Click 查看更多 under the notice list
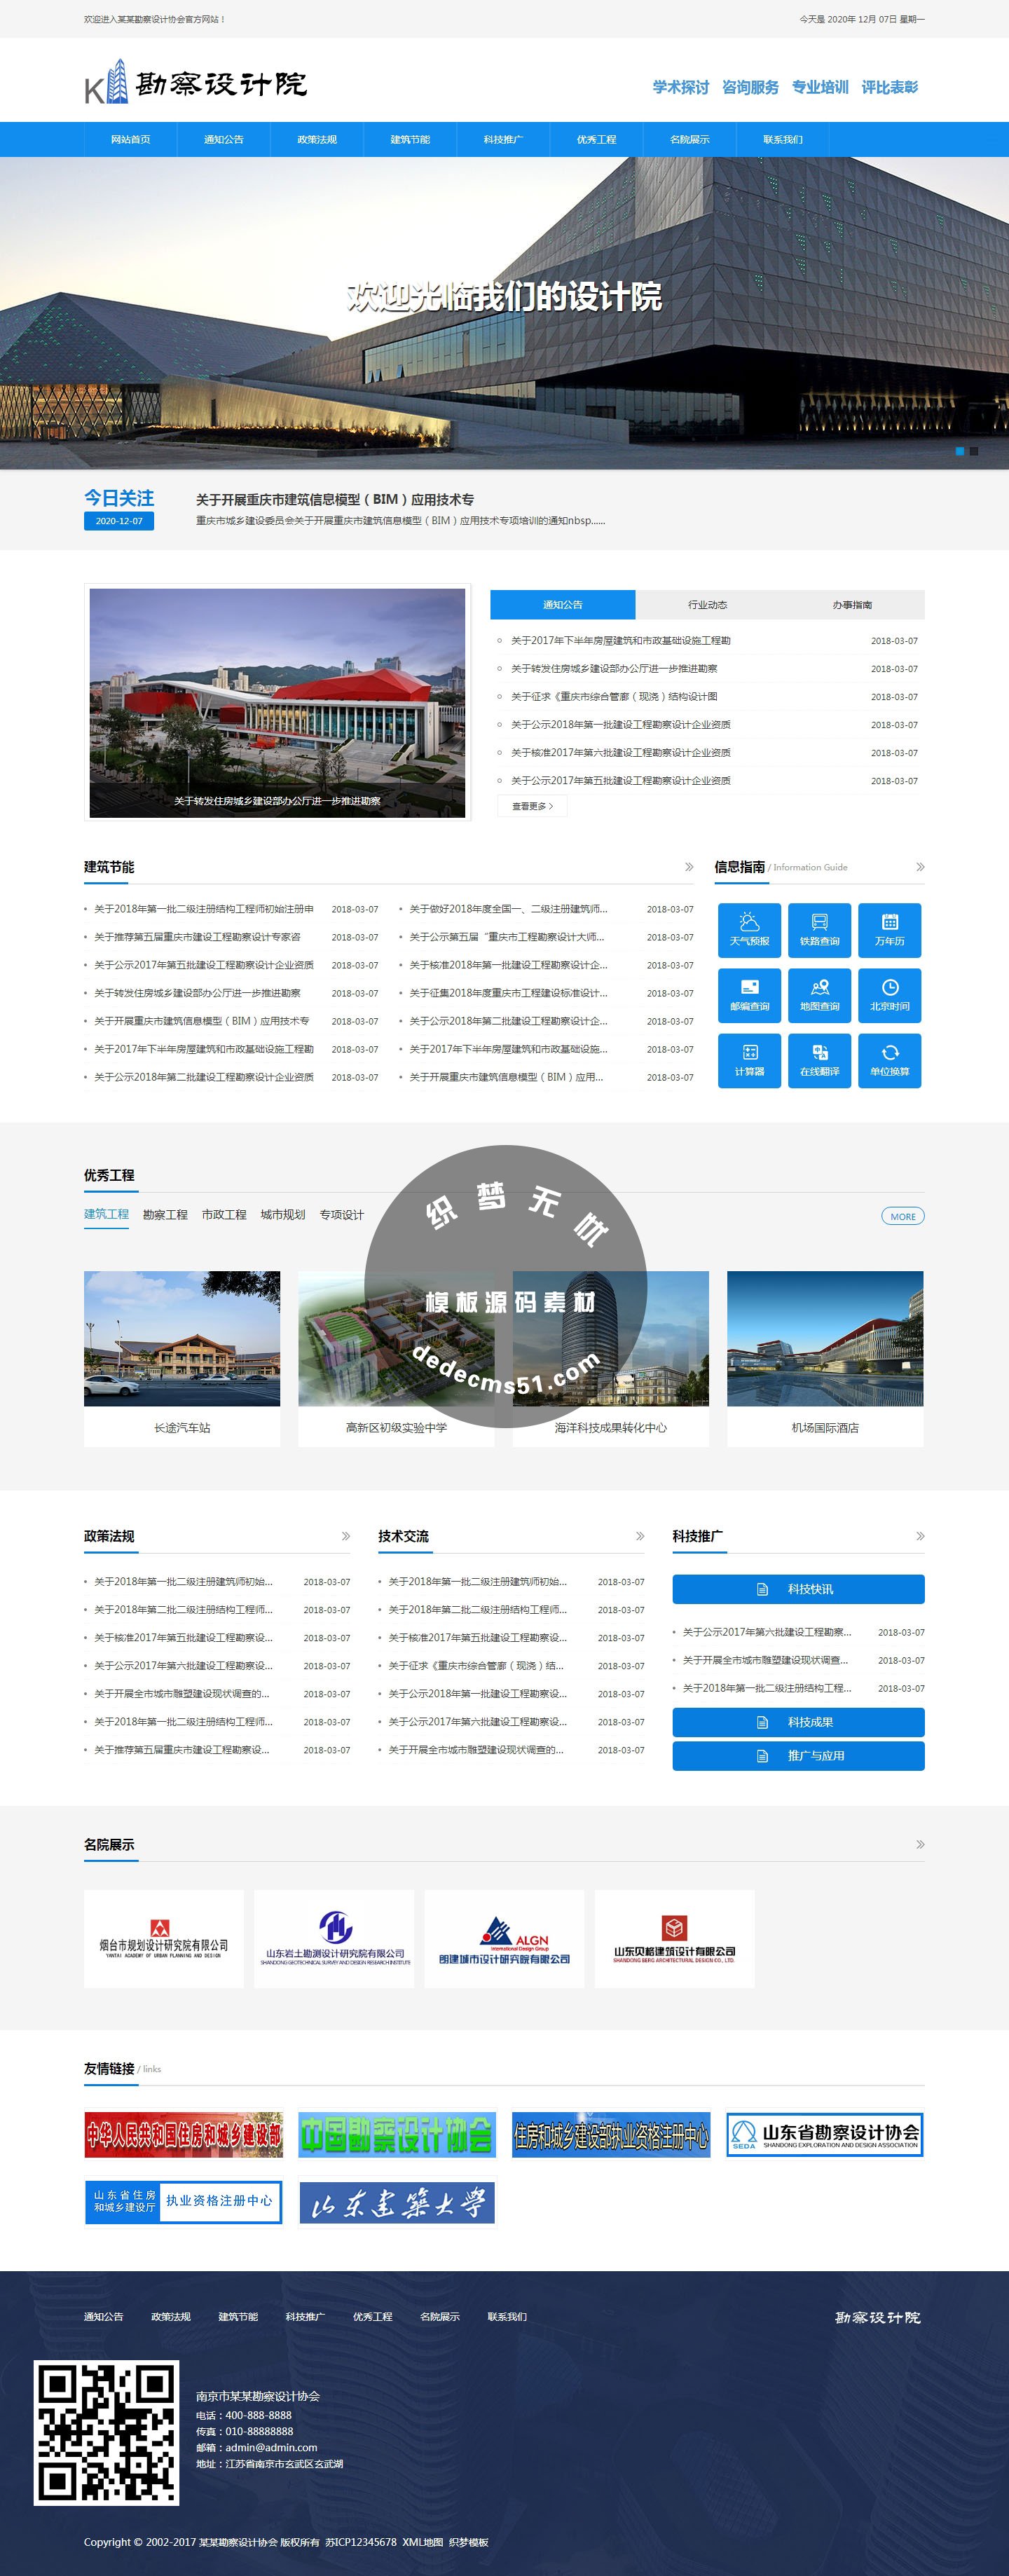This screenshot has height=2576, width=1009. pyautogui.click(x=532, y=806)
